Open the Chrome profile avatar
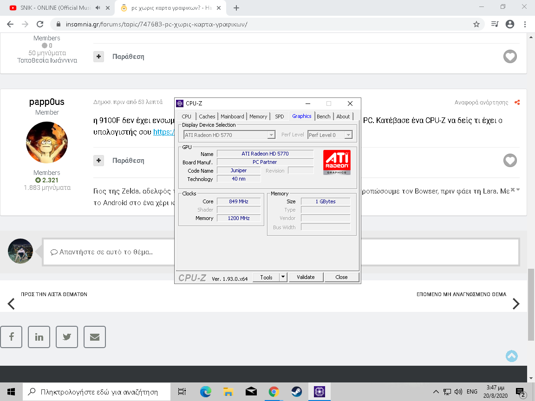The image size is (535, 401). click(510, 24)
